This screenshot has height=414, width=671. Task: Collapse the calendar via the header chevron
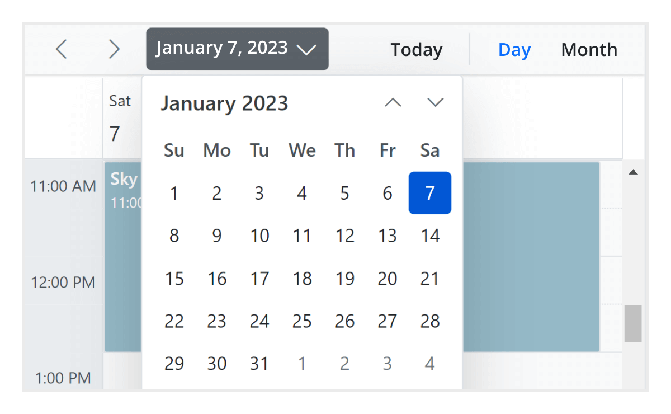tap(307, 49)
